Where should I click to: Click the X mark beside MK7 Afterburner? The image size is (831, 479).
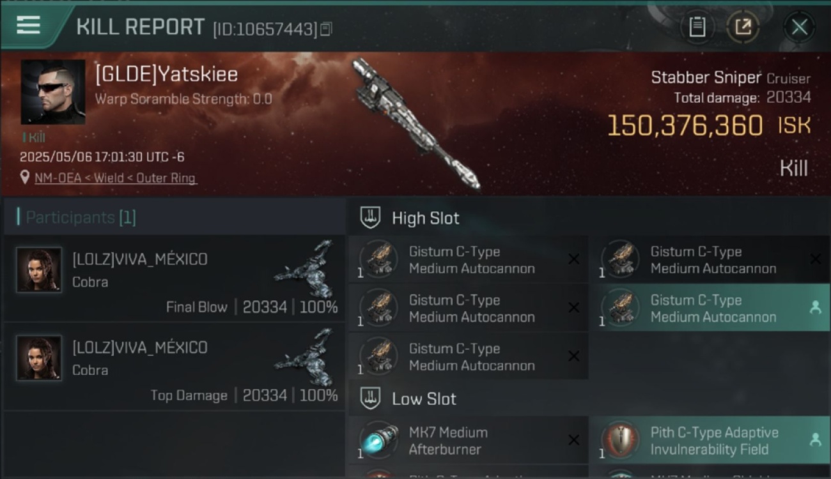point(573,439)
